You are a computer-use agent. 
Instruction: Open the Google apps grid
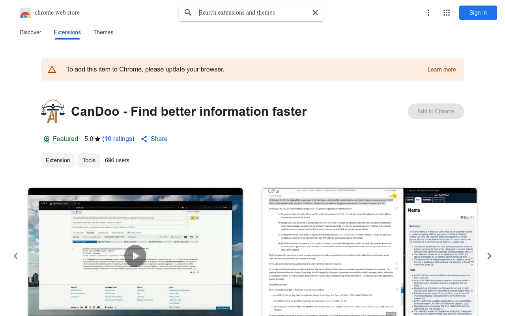click(x=447, y=13)
